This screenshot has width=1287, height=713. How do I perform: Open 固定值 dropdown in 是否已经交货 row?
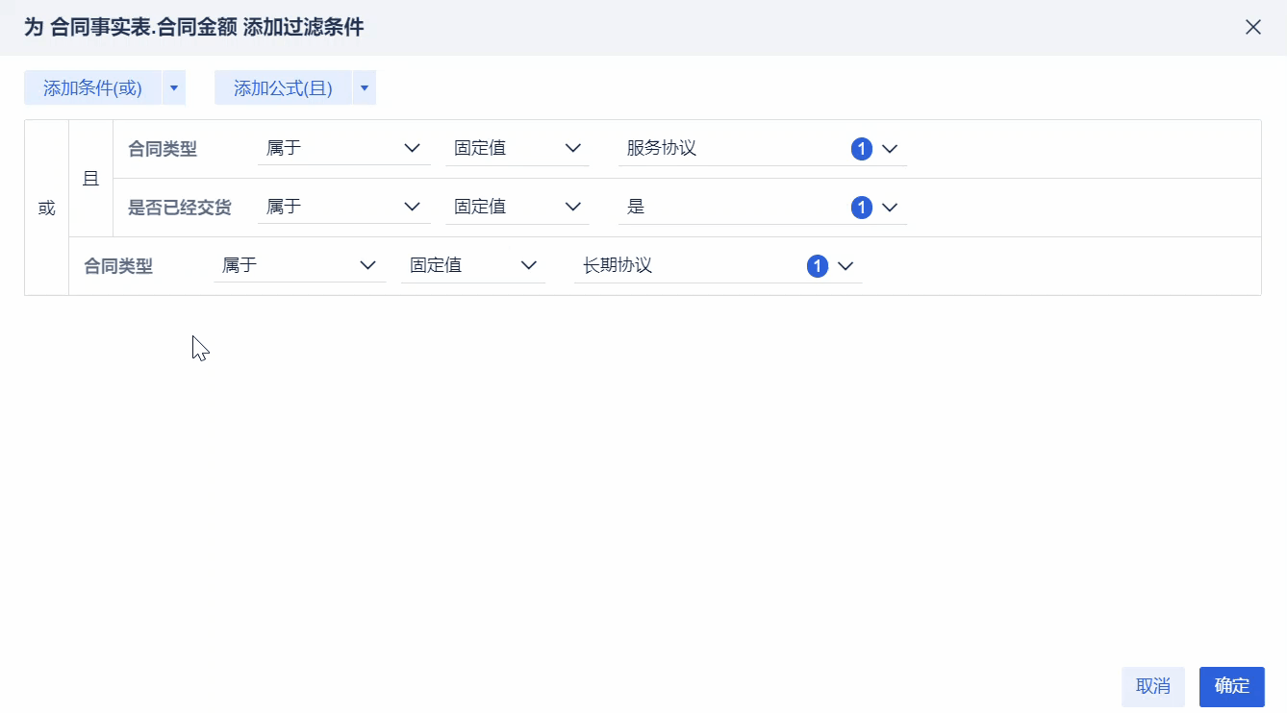tap(517, 208)
